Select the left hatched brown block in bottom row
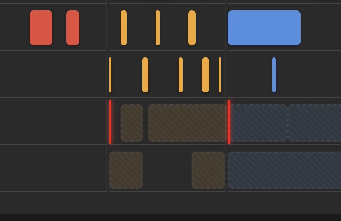Viewport: 341px width, 221px height. 126,170
